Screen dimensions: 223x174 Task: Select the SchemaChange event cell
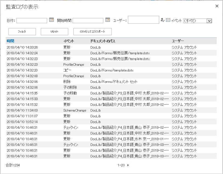(75, 110)
